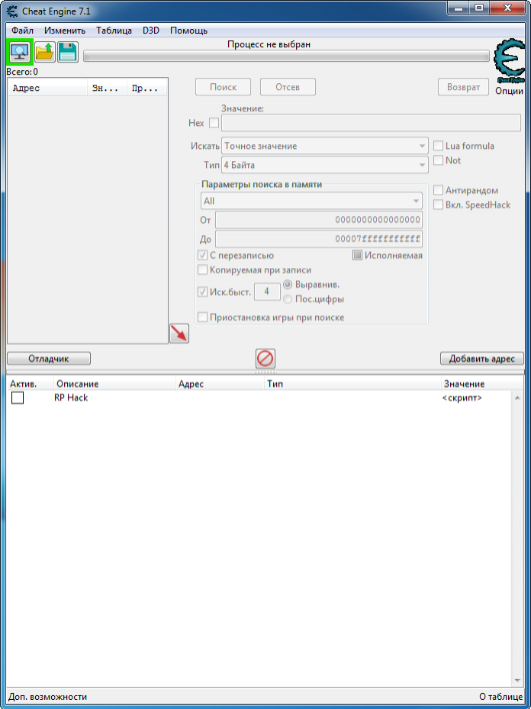
Task: Click the open cheat table folder icon
Action: coord(45,53)
